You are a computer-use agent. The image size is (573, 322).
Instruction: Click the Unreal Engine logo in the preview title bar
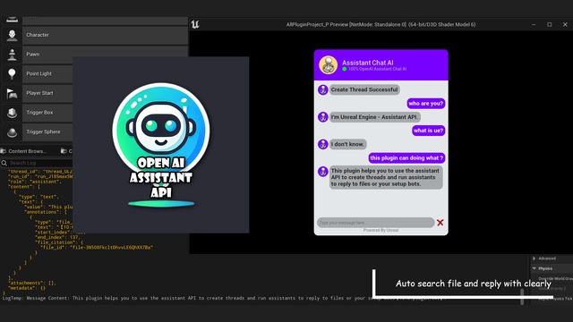pos(195,24)
